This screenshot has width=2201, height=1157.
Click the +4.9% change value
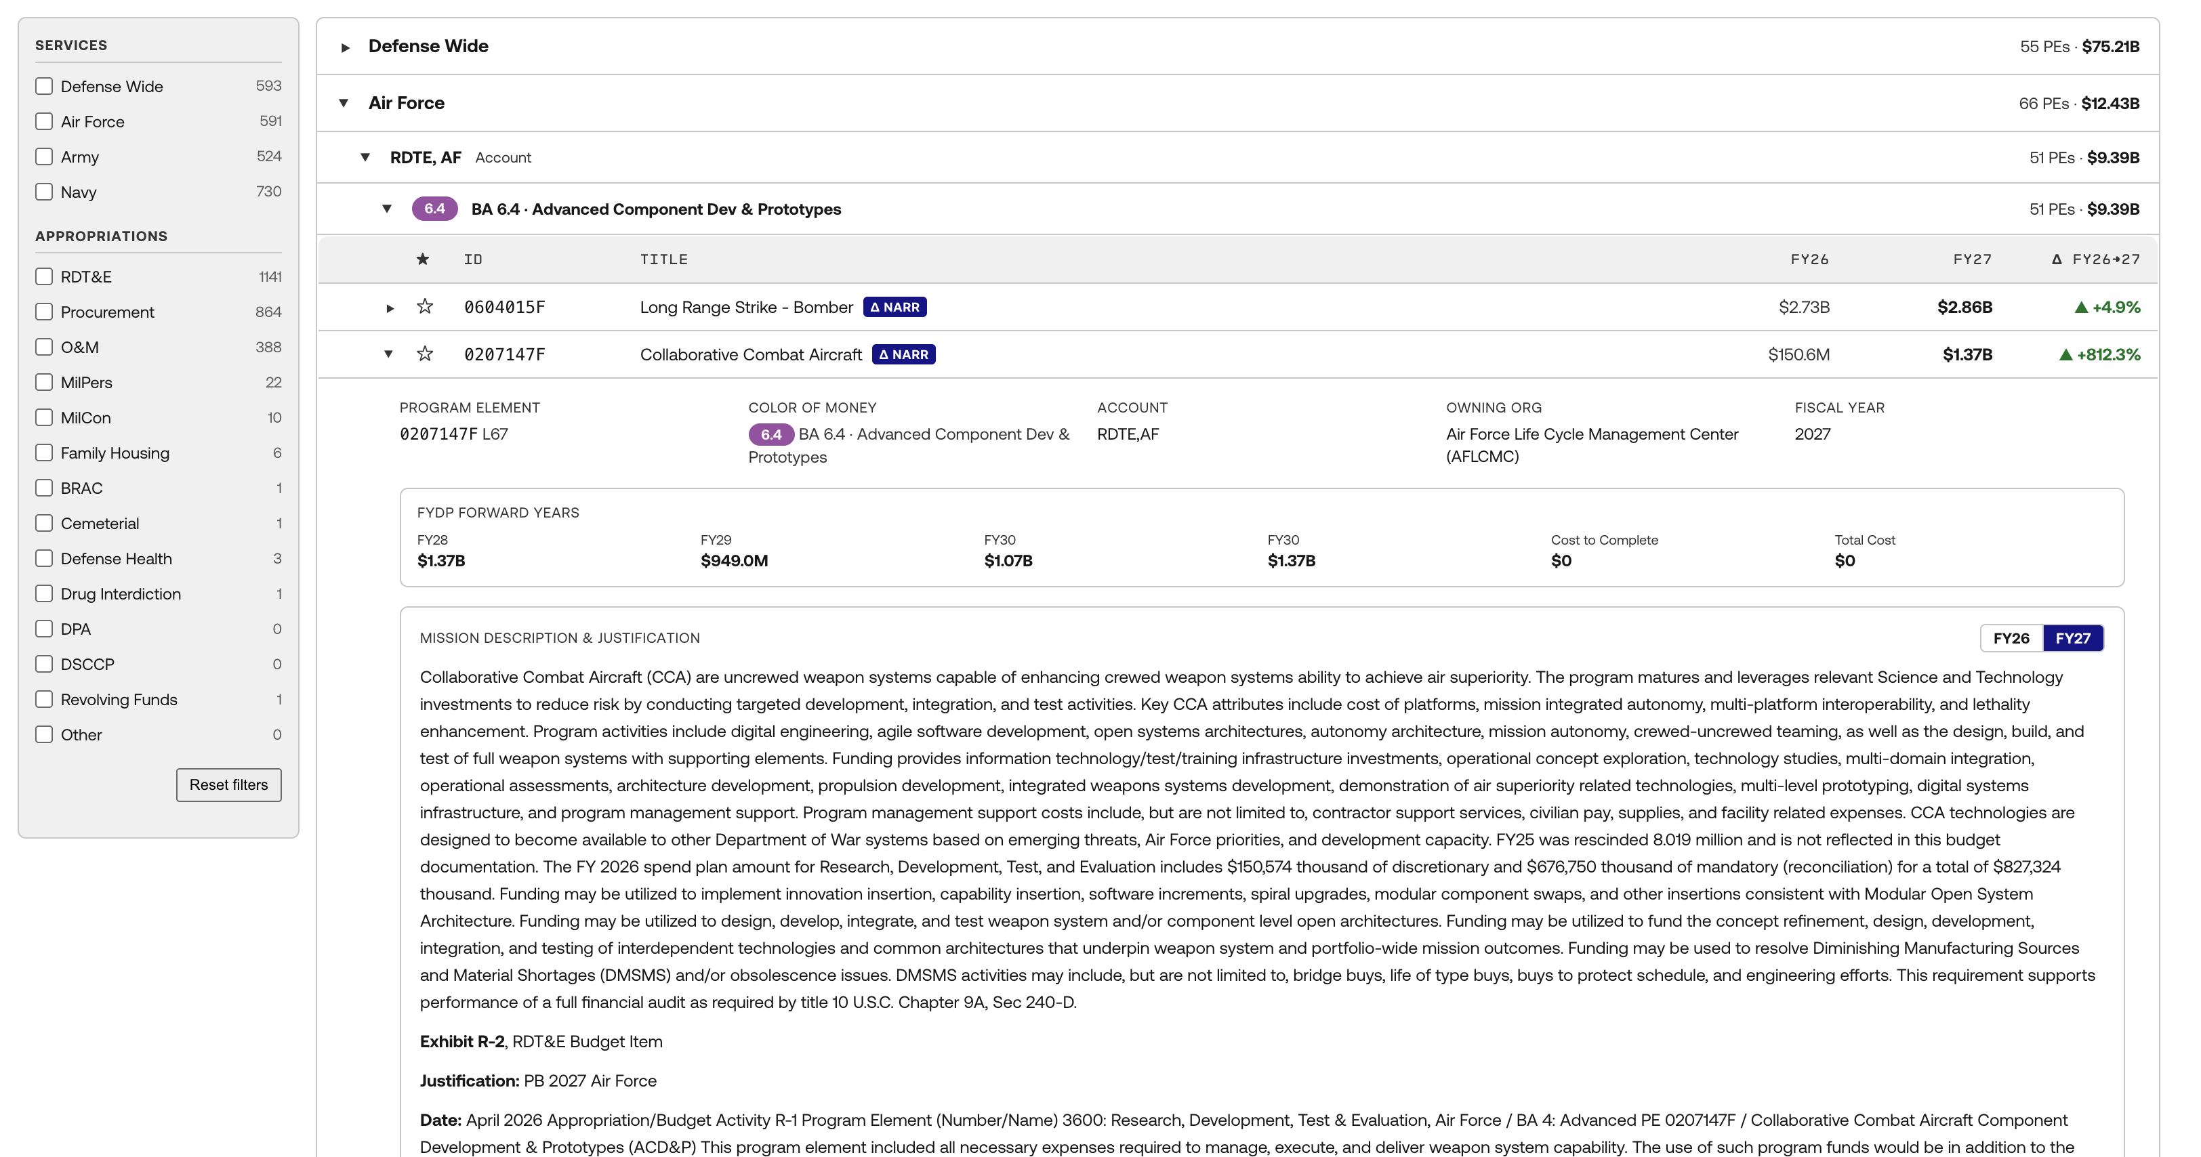2108,307
